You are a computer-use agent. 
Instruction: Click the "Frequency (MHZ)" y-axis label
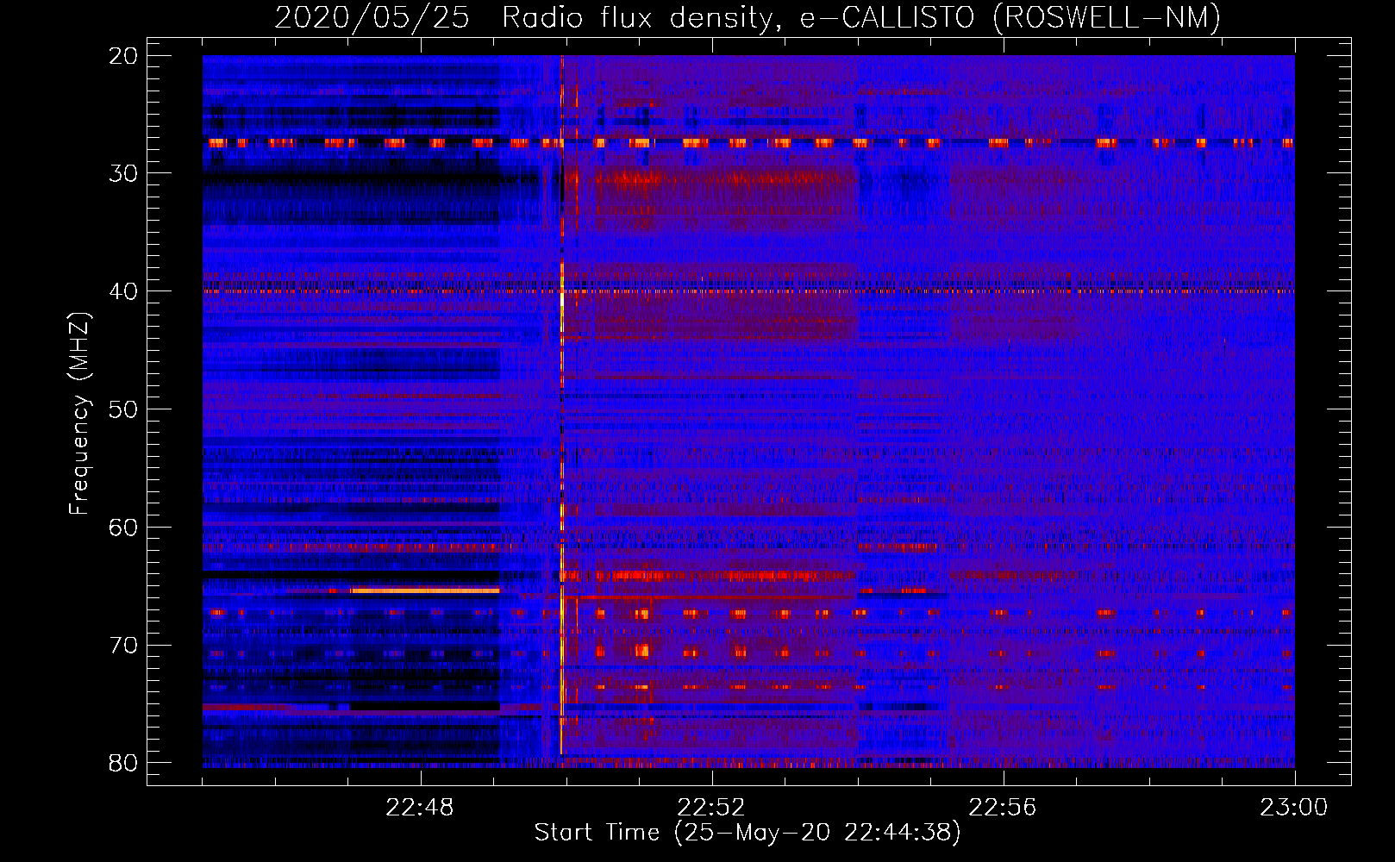[79, 413]
